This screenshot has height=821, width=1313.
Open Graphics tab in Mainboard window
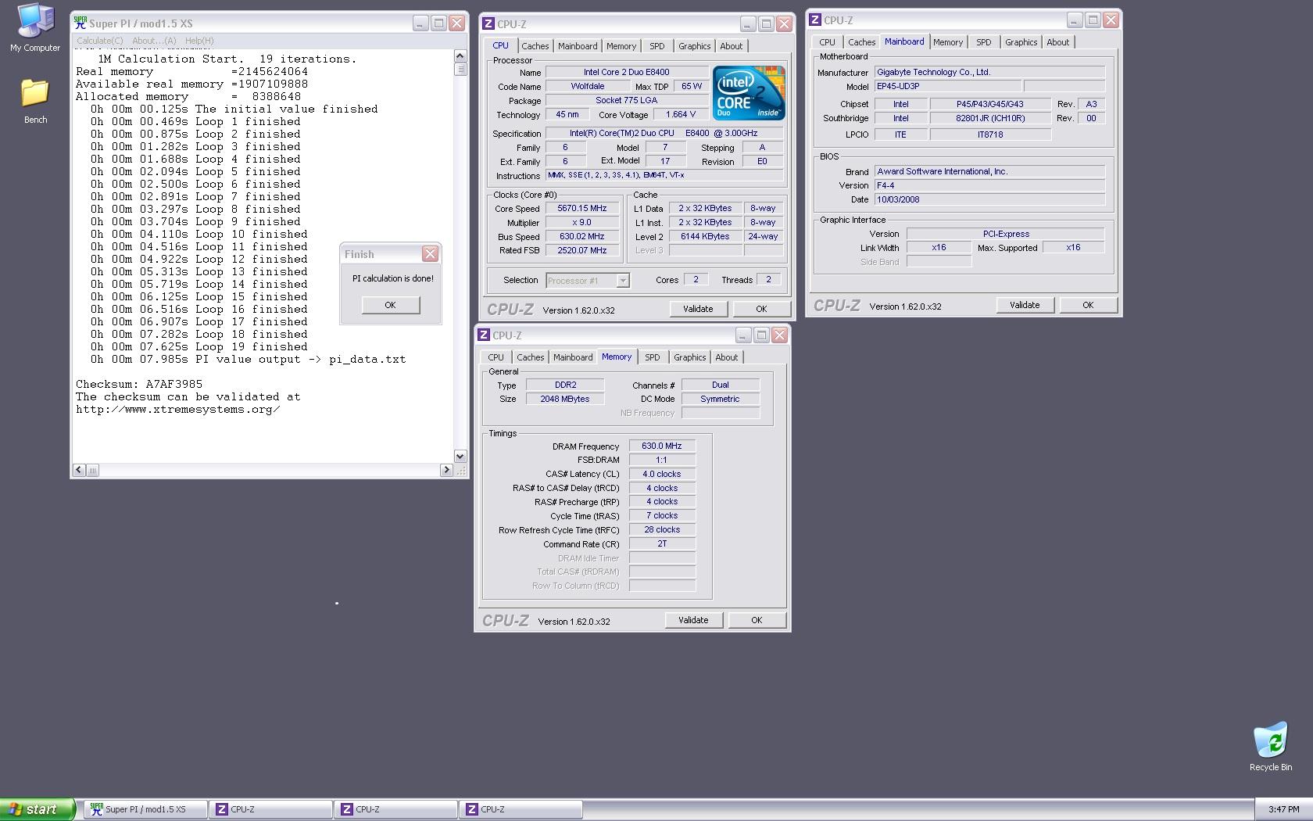[x=1021, y=42]
